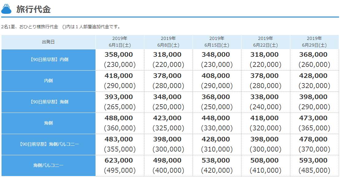Viewport: 340px width, 177px height.
Task: Click 368,000 under 6月15日 in 【90日前早割】海側 row
Action: [216, 97]
